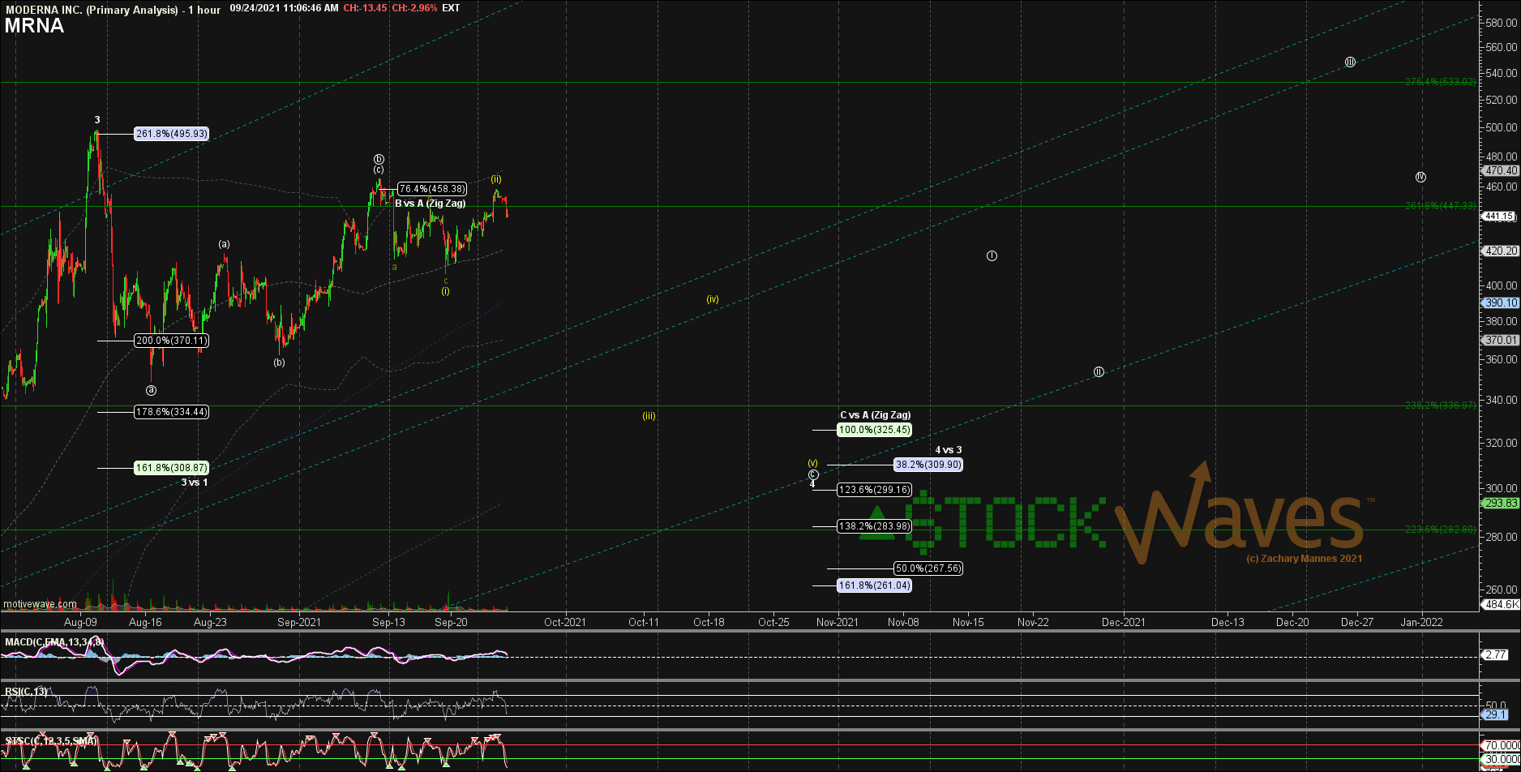Select the wave 3 label at the August peak
The height and width of the screenshot is (772, 1521).
pos(96,120)
